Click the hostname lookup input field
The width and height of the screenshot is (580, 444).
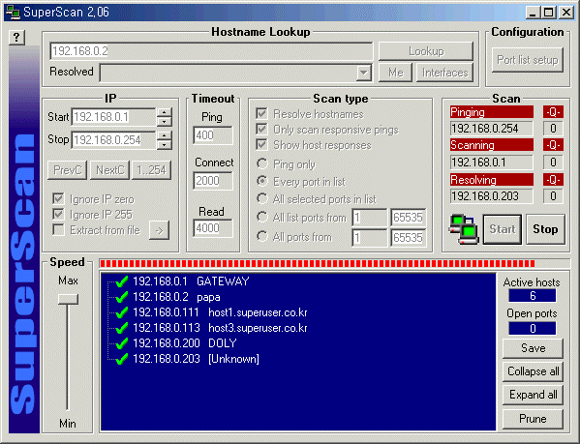tap(211, 51)
